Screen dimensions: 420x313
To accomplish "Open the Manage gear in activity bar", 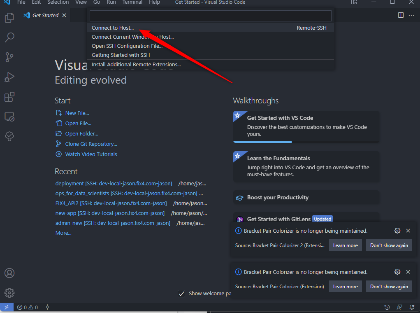I will click(9, 293).
